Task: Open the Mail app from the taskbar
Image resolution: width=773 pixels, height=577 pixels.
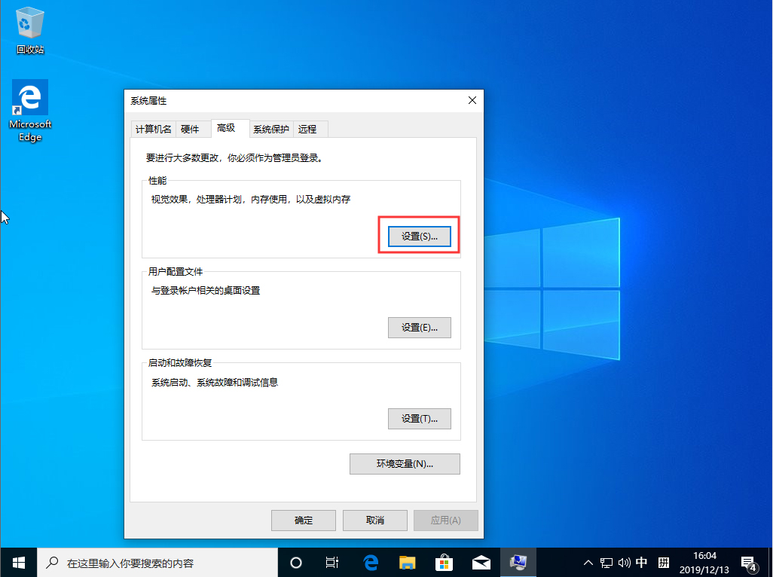Action: (481, 562)
